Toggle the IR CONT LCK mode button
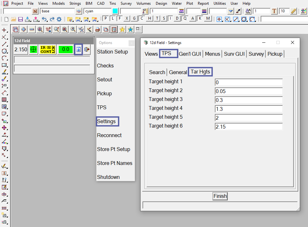Screen dimensions: 308x227 point(48,50)
